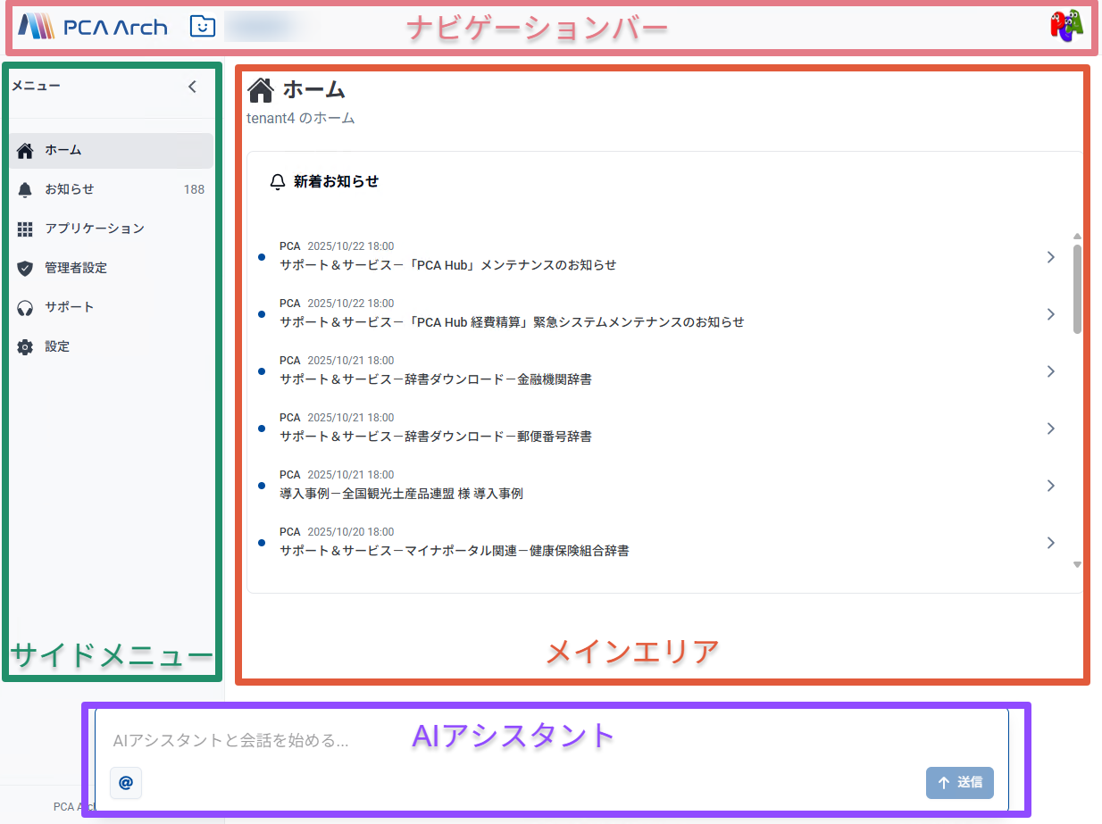Click the bell icon beside 新着お知らせ heading
Screen dimensions: 1102x824
point(279,181)
